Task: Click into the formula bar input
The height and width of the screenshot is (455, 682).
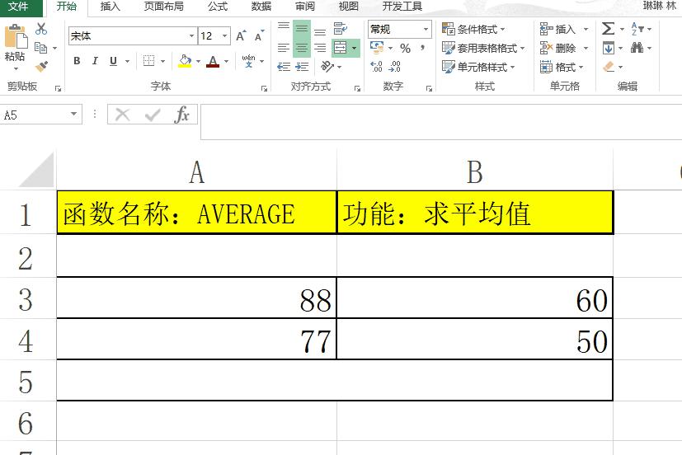Action: click(x=441, y=122)
